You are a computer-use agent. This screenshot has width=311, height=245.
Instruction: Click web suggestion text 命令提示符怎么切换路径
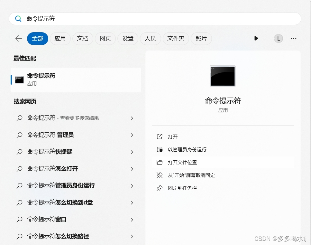(58, 236)
